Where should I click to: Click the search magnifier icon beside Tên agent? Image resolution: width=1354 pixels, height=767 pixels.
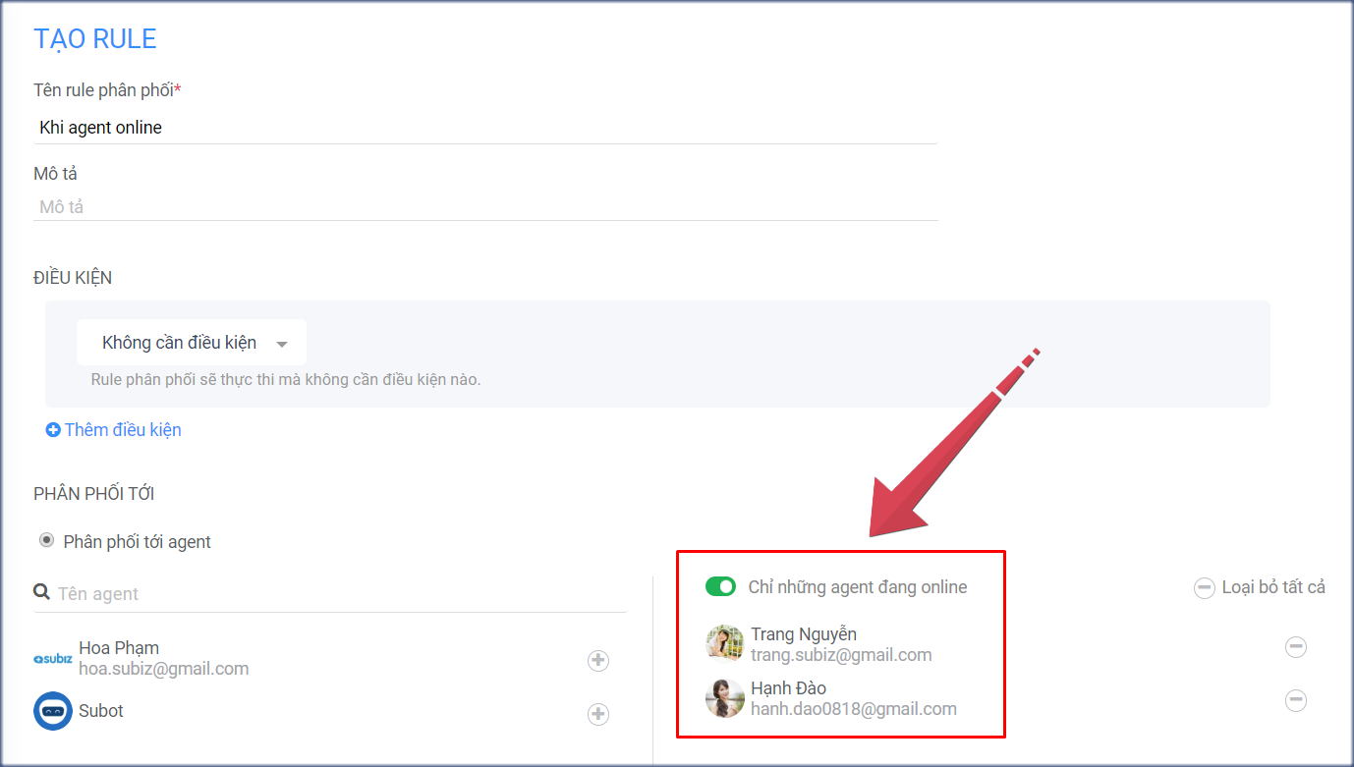[40, 592]
